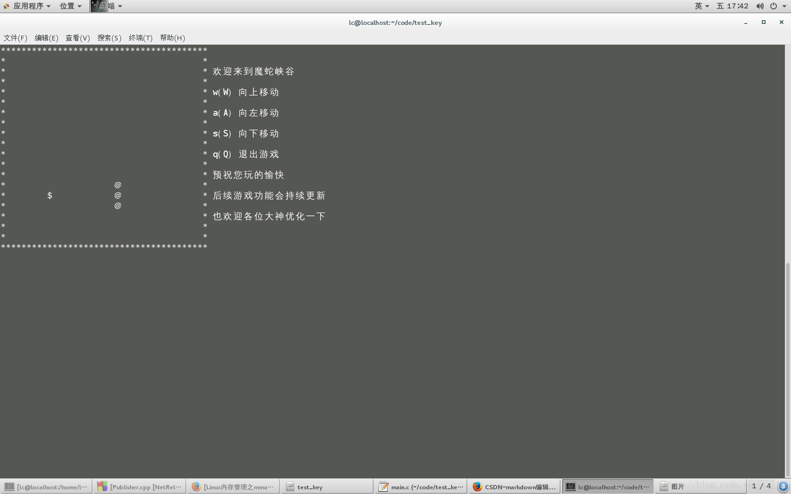The image size is (791, 494).
Task: Click the terminal icon of lc@localhost:/home task
Action: tap(9, 486)
